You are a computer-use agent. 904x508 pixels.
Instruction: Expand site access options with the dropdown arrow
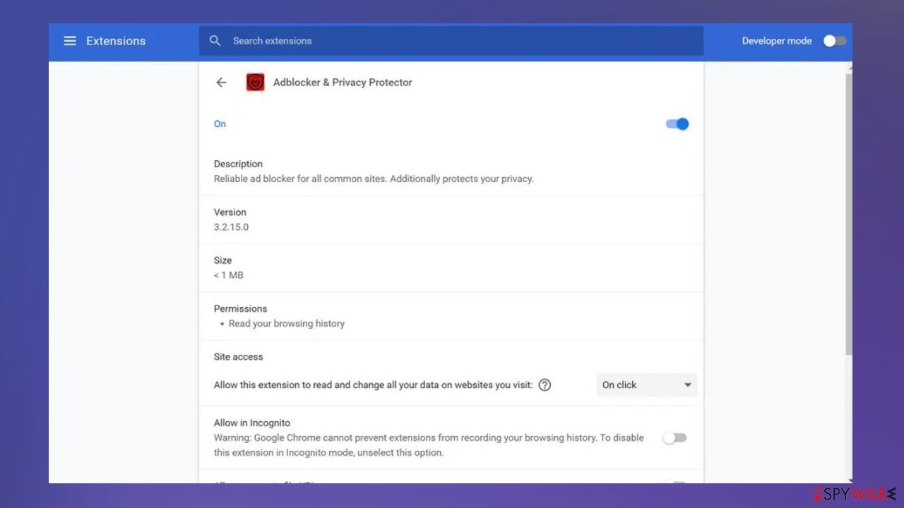(687, 385)
